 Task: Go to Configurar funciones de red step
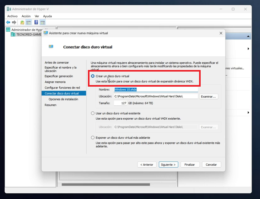pos(62,88)
